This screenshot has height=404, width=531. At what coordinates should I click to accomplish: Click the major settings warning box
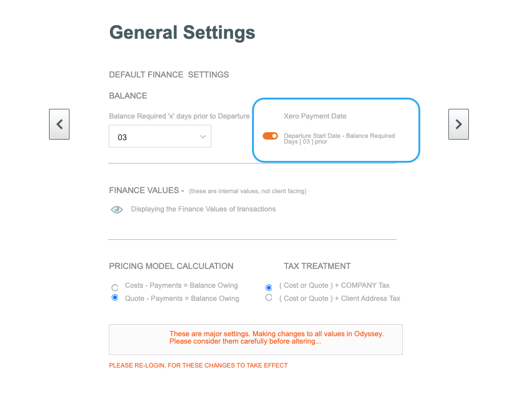(256, 340)
